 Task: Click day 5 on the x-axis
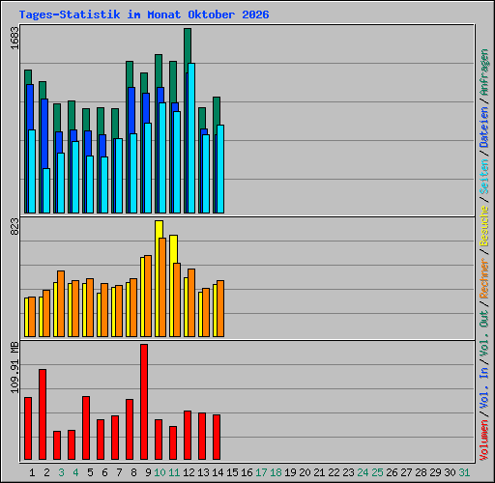[90, 472]
